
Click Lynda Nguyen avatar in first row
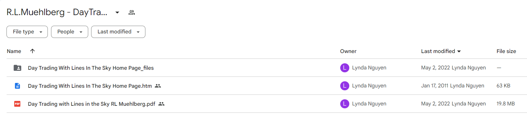point(345,68)
